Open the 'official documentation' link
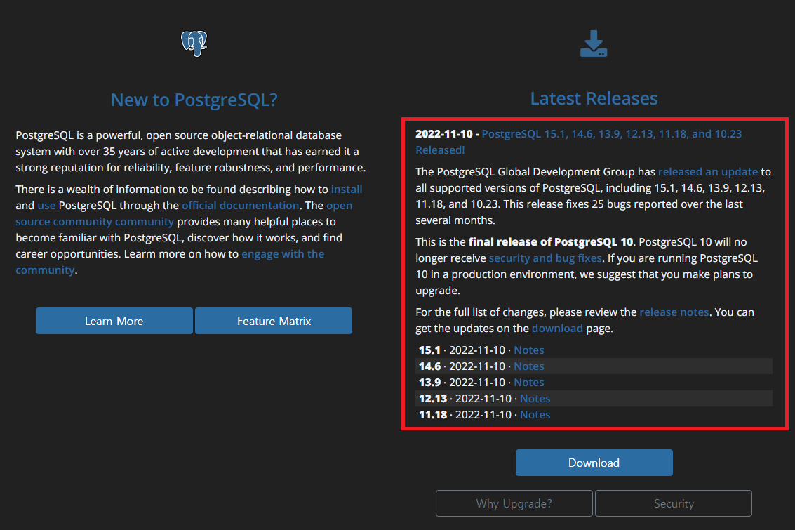 [x=241, y=206]
